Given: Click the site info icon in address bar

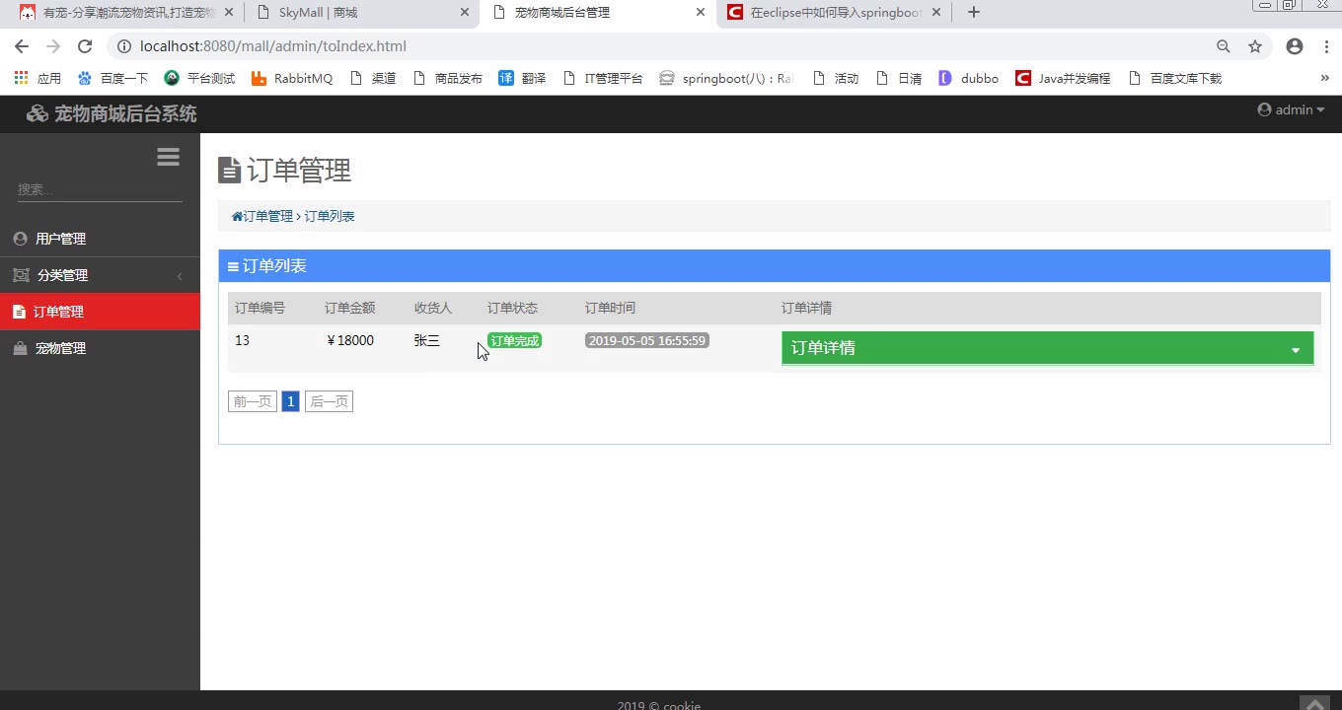Looking at the screenshot, I should tap(124, 46).
